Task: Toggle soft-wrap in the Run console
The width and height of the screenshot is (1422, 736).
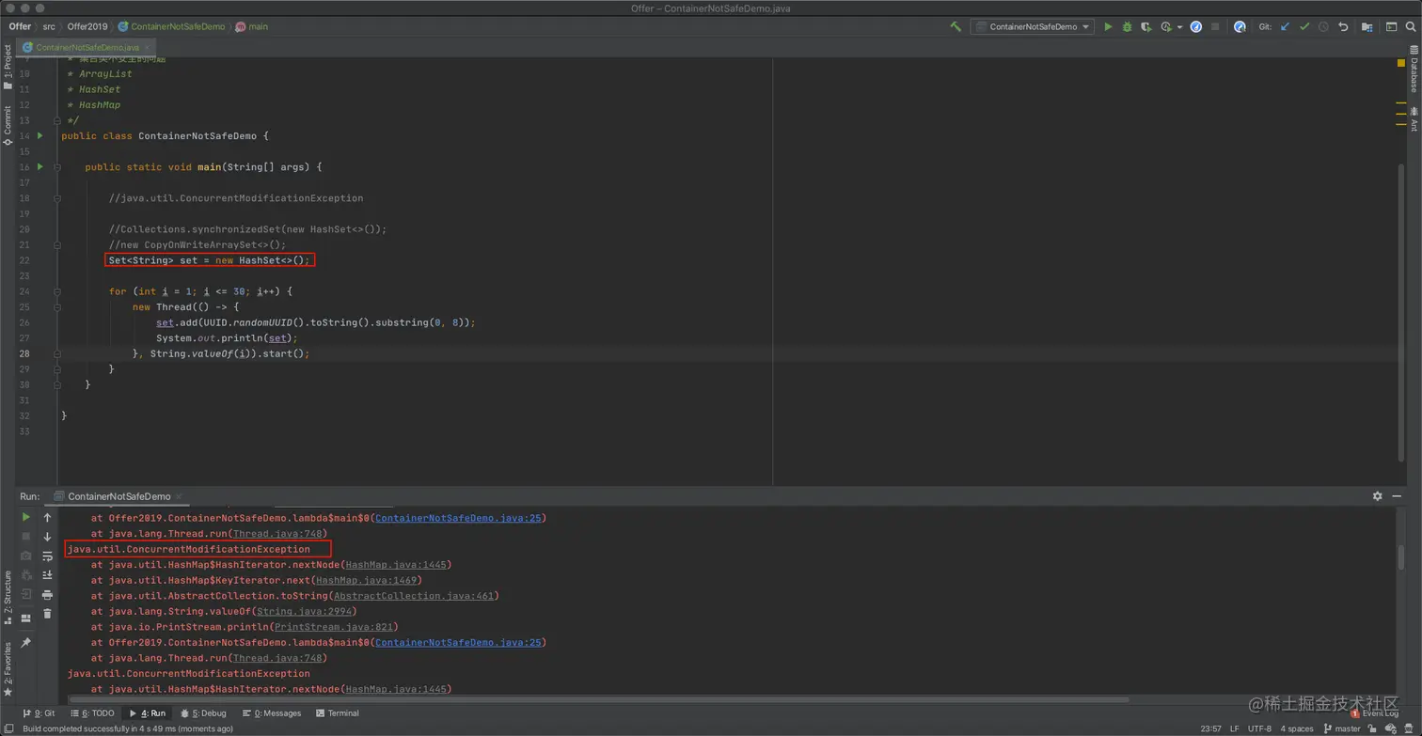Action: 47,556
